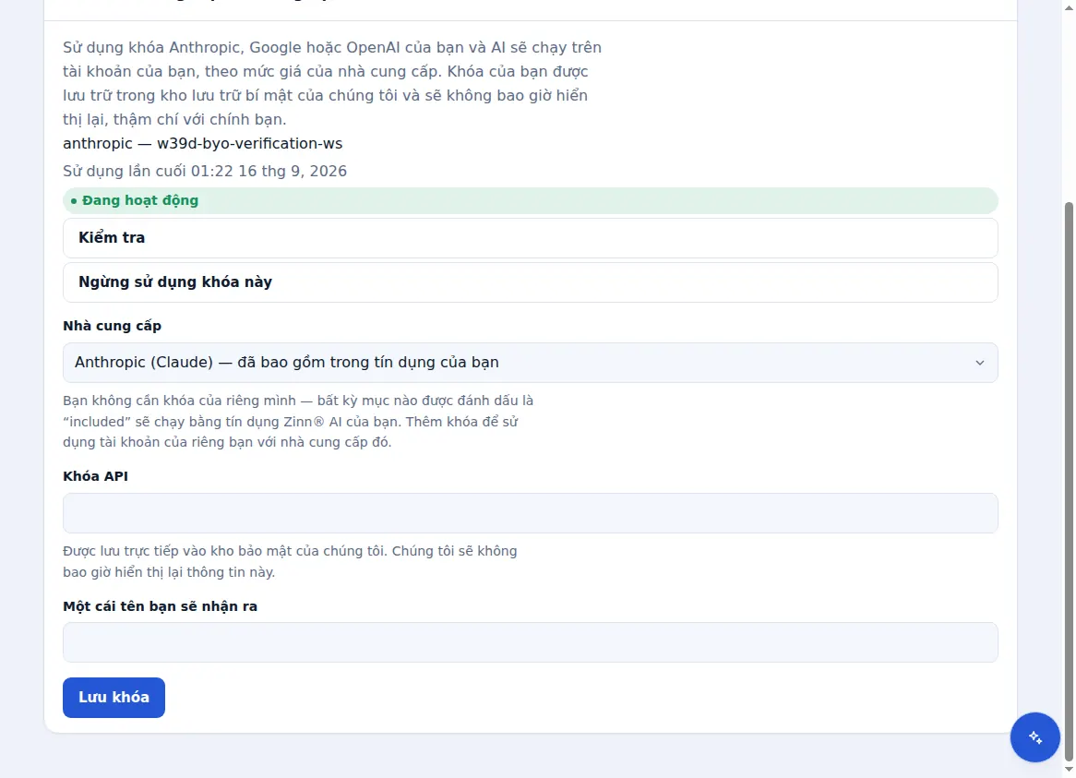
Task: Focus the Khóa API input field
Action: tap(530, 512)
